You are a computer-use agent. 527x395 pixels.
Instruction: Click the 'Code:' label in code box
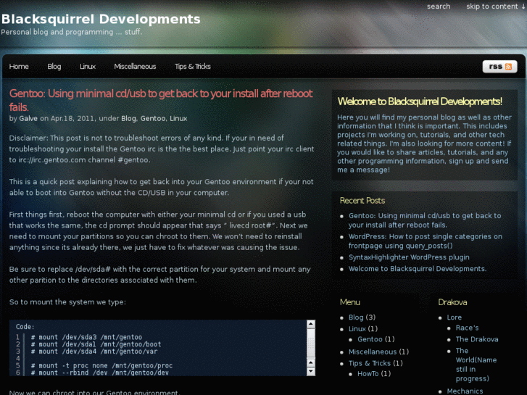pyautogui.click(x=25, y=326)
